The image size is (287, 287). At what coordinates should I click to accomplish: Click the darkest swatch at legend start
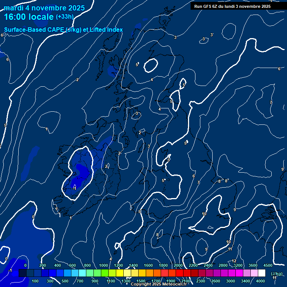pyautogui.click(x=22, y=273)
